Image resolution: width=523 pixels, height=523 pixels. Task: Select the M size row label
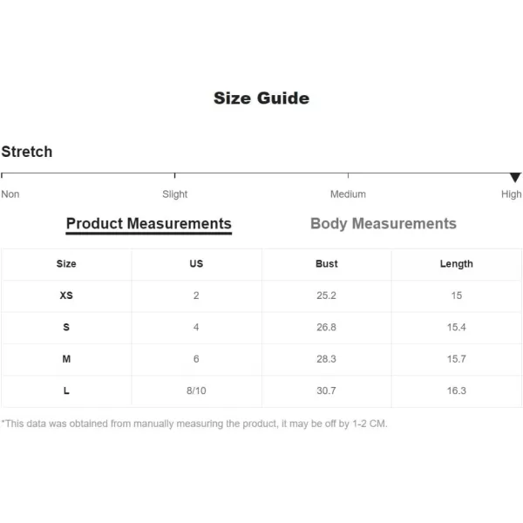point(66,359)
